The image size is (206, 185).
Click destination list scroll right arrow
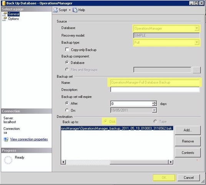(x=171, y=162)
